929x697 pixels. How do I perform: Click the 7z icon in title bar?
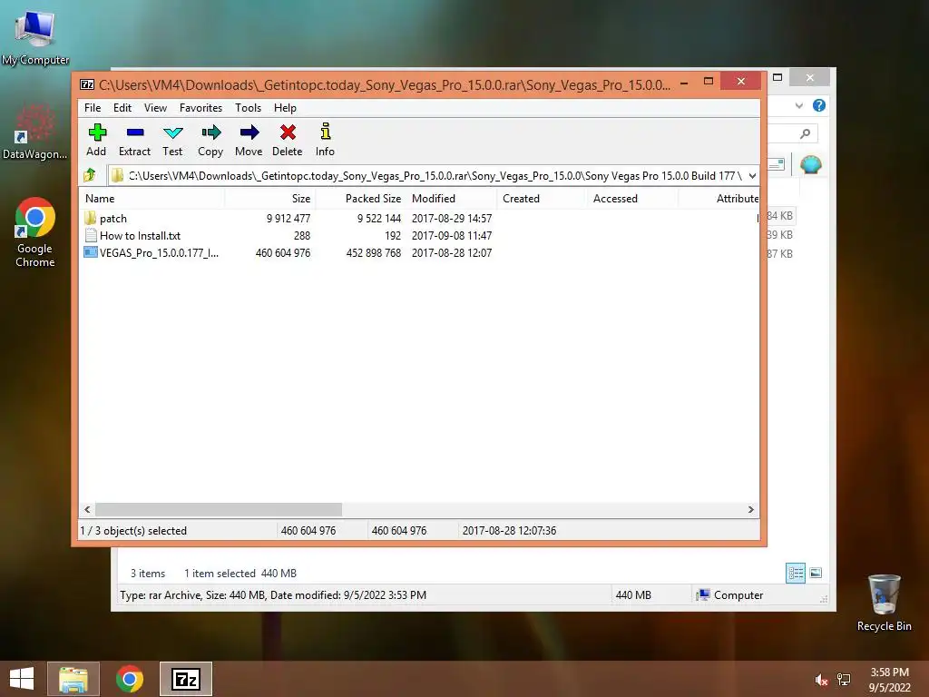(87, 84)
